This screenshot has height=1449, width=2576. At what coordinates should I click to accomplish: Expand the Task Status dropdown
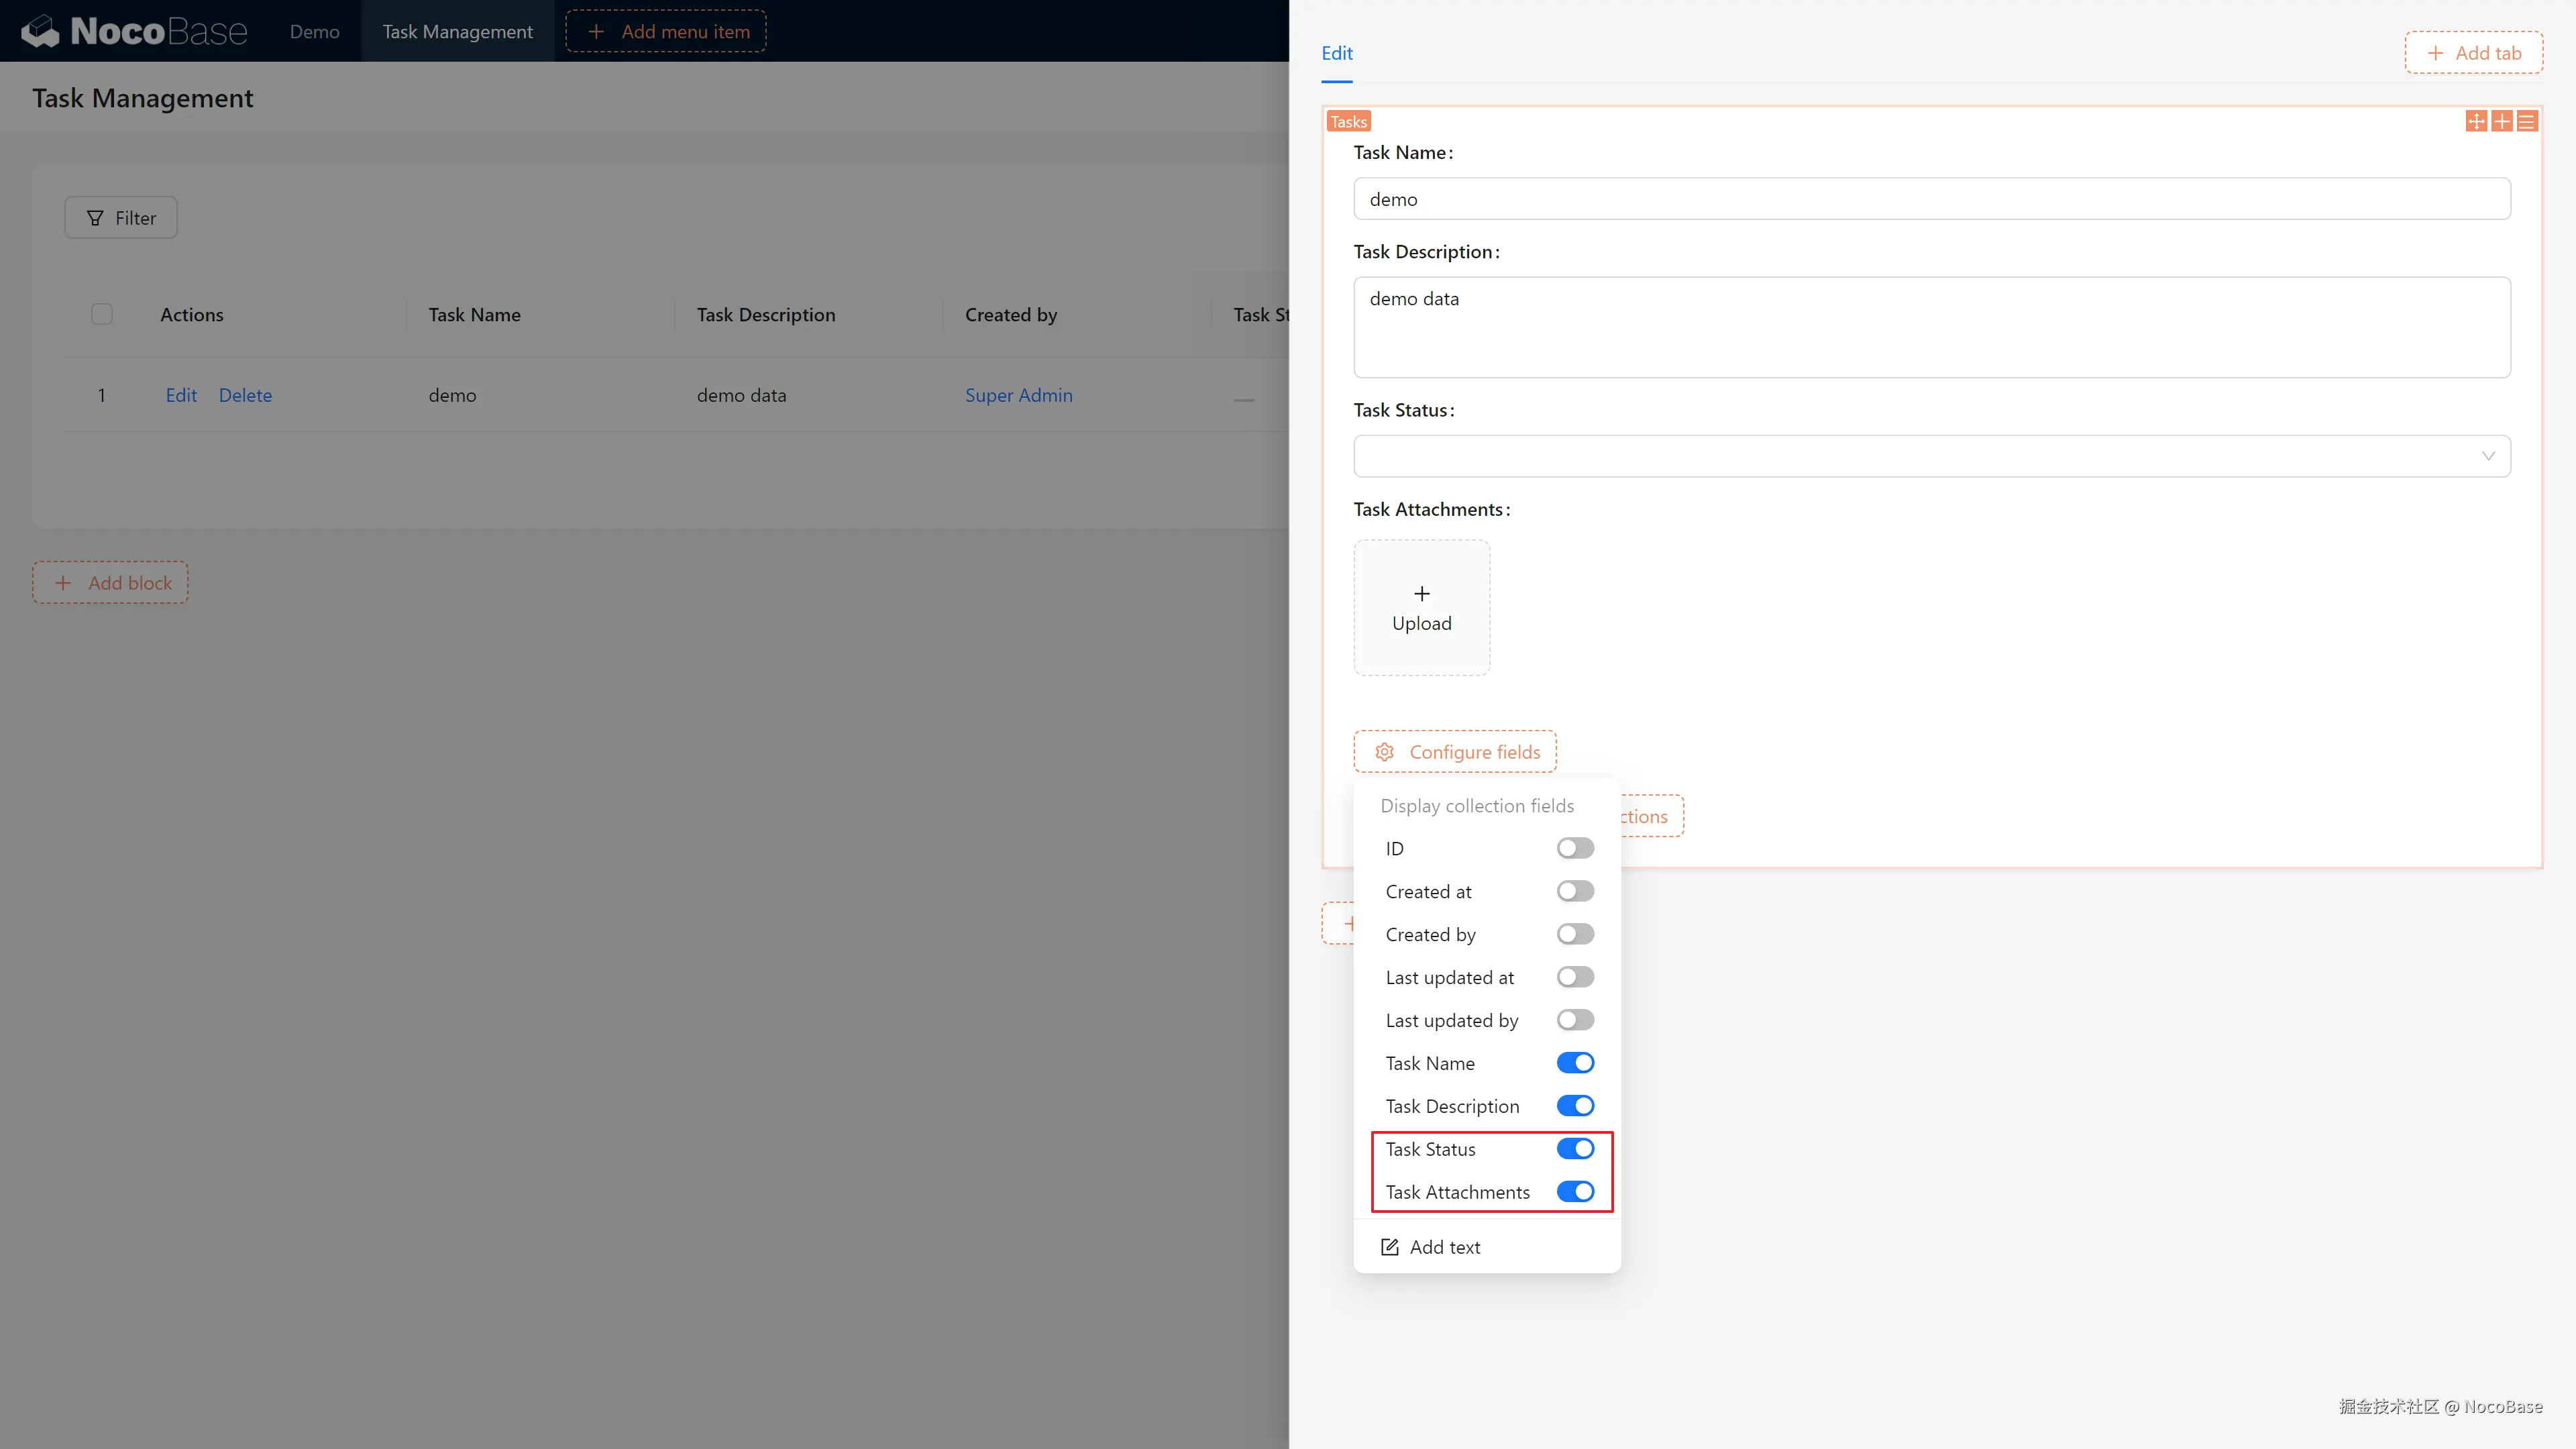point(1931,456)
